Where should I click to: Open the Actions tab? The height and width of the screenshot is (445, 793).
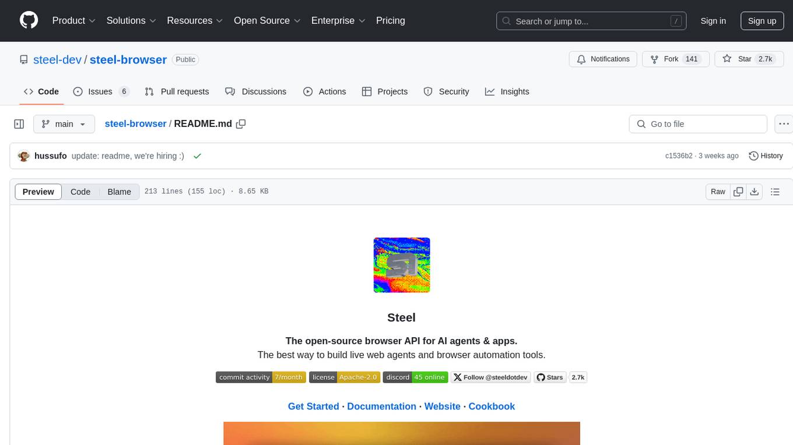(x=325, y=91)
